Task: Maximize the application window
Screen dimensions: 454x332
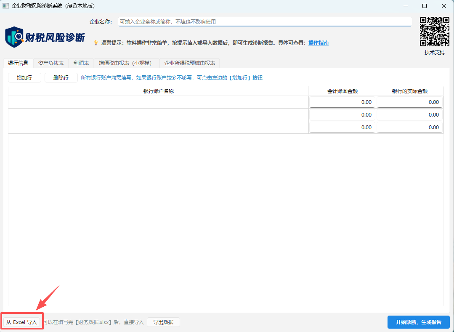Action: 425,6
